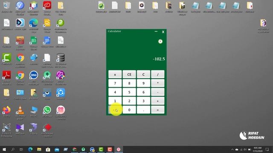Open Task View from the taskbar
The width and height of the screenshot is (273, 153).
coord(21,149)
